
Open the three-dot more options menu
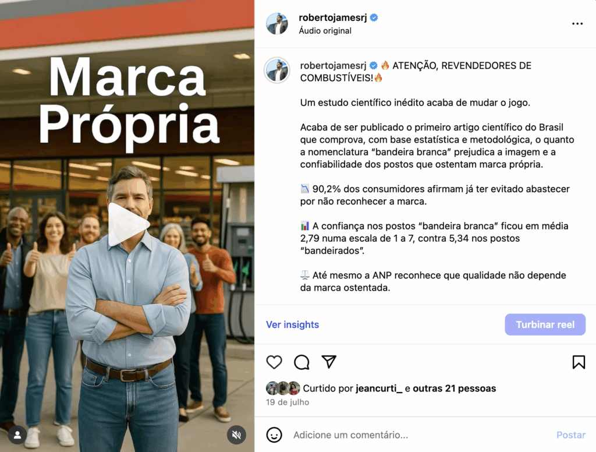tap(577, 23)
